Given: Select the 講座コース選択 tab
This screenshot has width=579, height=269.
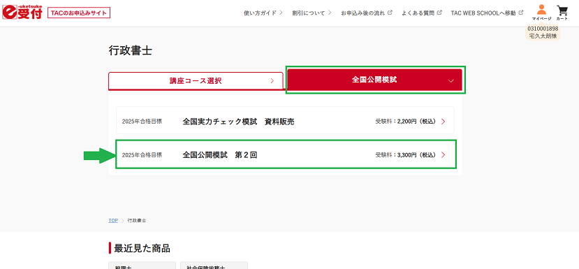Looking at the screenshot, I should click(196, 81).
